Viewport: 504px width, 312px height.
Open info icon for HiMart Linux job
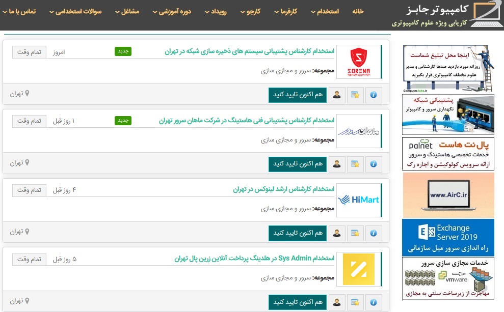[x=374, y=233]
